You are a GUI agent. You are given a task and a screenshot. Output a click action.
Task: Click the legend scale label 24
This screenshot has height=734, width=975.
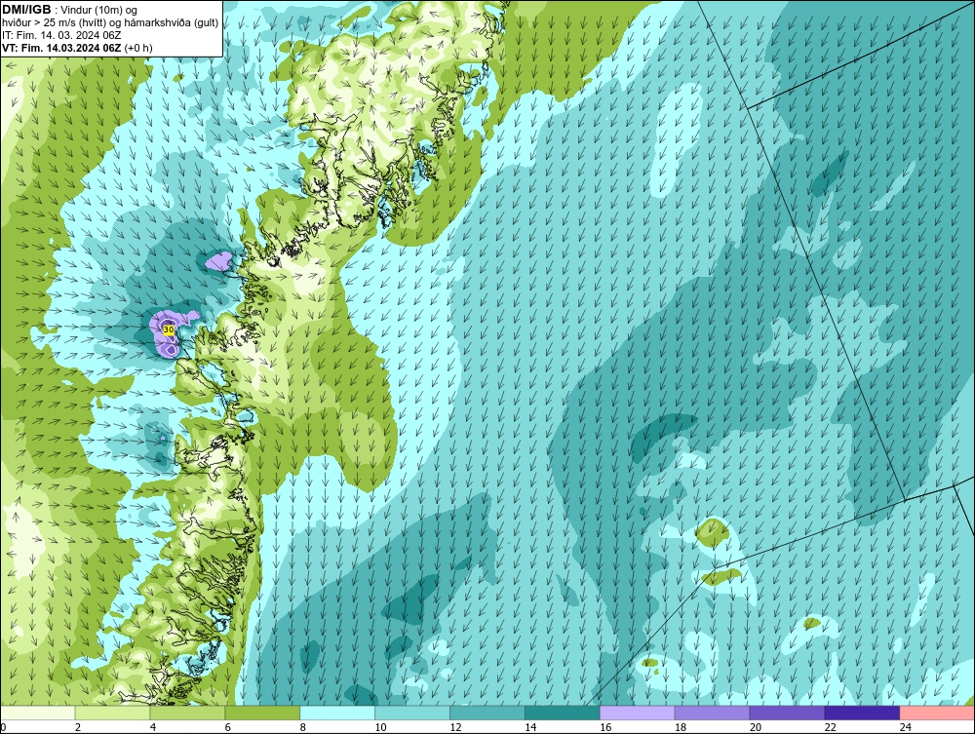(x=906, y=727)
